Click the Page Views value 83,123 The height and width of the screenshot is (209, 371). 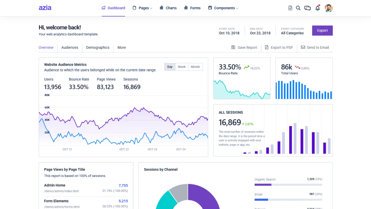pos(105,87)
